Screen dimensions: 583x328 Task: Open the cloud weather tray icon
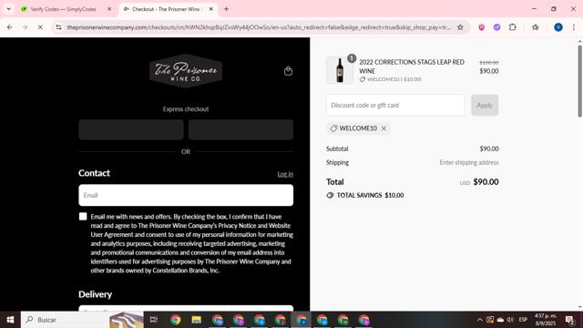pos(500,320)
